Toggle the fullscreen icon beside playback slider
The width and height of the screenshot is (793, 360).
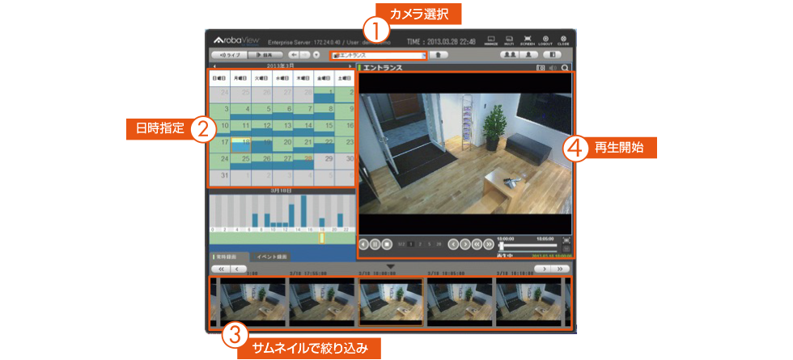click(x=566, y=240)
